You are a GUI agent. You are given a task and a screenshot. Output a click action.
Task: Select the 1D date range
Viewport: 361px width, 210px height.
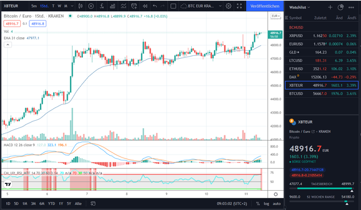coord(8,204)
